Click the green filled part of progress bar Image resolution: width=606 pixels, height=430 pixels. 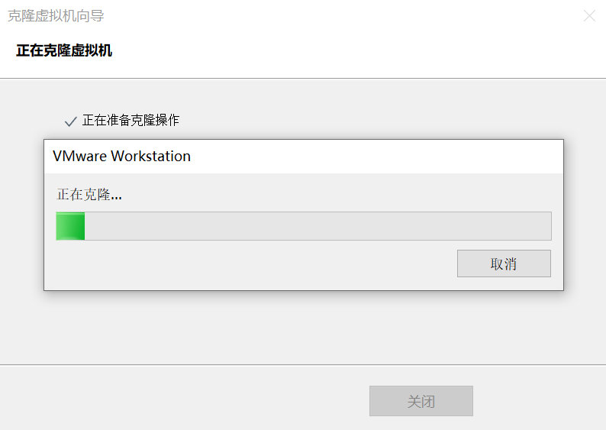coord(70,226)
